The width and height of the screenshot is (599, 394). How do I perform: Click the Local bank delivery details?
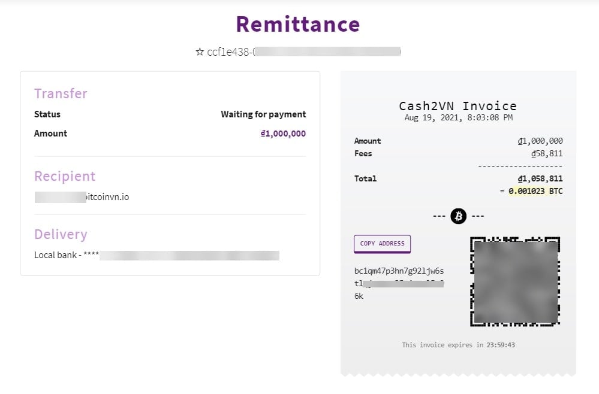pos(156,255)
